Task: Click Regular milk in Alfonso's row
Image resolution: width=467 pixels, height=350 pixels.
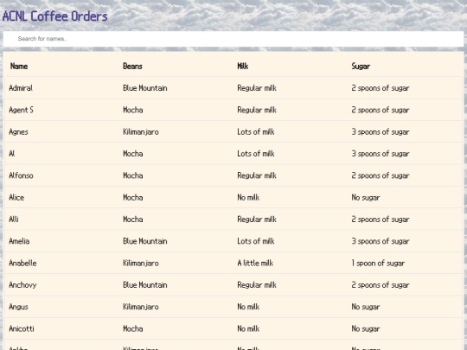Action: click(x=257, y=175)
